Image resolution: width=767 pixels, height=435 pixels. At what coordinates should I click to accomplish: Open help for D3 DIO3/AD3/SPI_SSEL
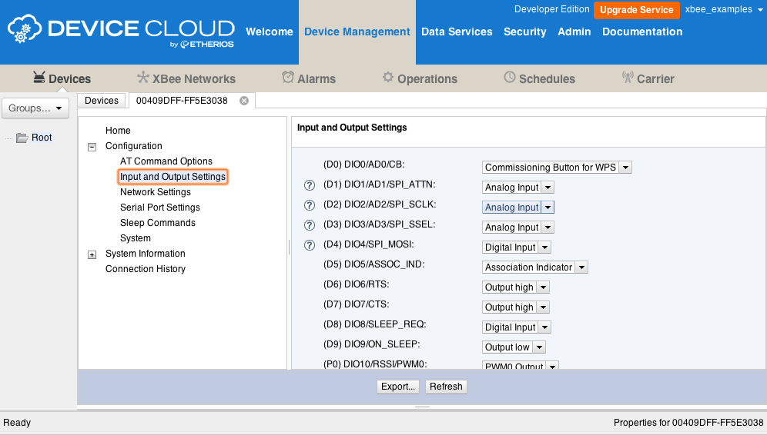tap(309, 225)
